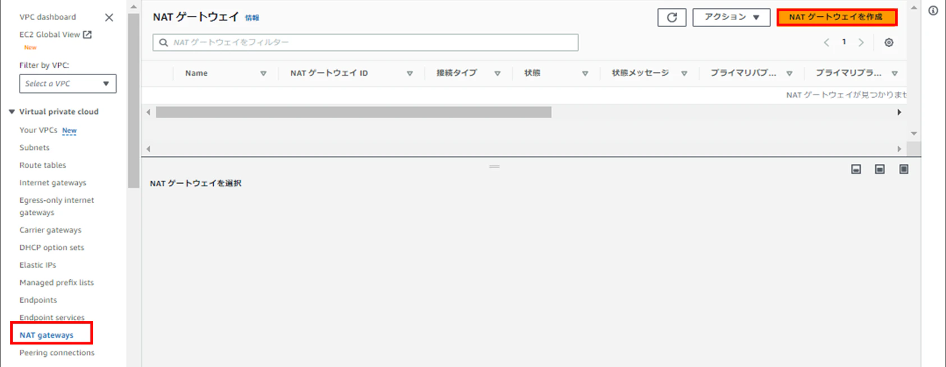The image size is (946, 367).
Task: Collapse the Virtual private cloud section
Action: click(x=12, y=112)
